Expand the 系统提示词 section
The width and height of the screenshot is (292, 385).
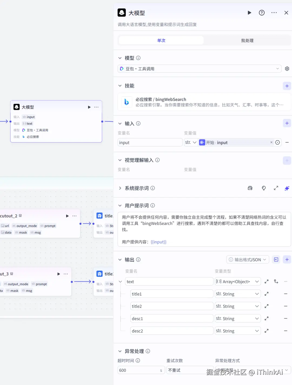120,188
